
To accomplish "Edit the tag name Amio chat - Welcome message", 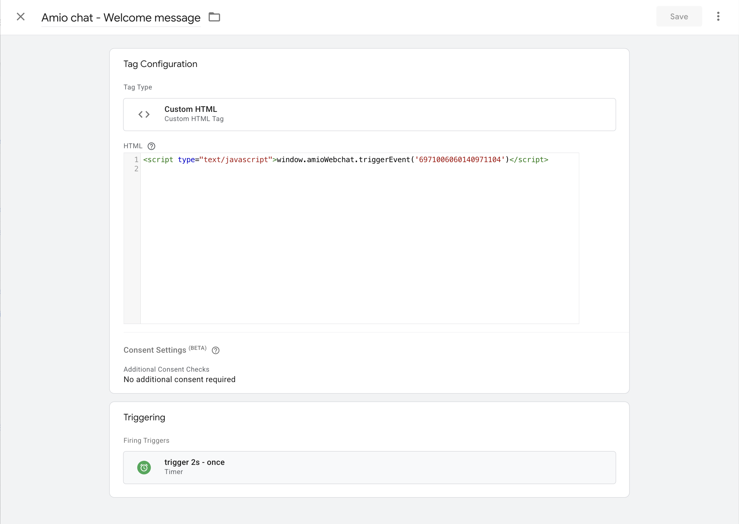I will (121, 18).
